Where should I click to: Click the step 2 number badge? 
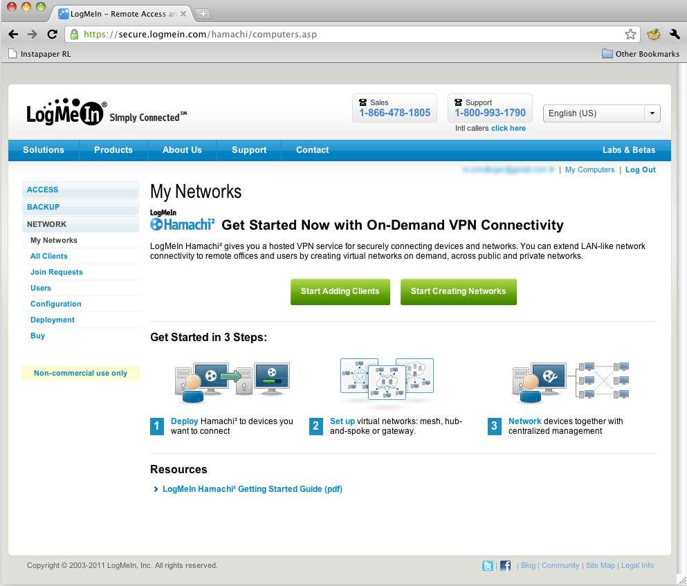pyautogui.click(x=316, y=426)
